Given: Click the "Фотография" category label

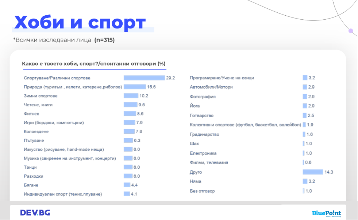Looking at the screenshot, I should [x=203, y=97].
